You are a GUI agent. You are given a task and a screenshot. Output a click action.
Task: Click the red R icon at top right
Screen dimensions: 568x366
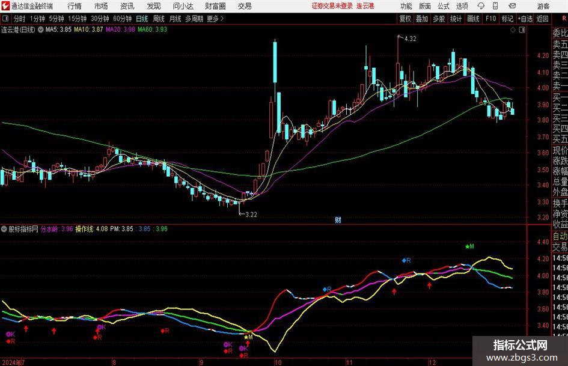click(x=564, y=18)
